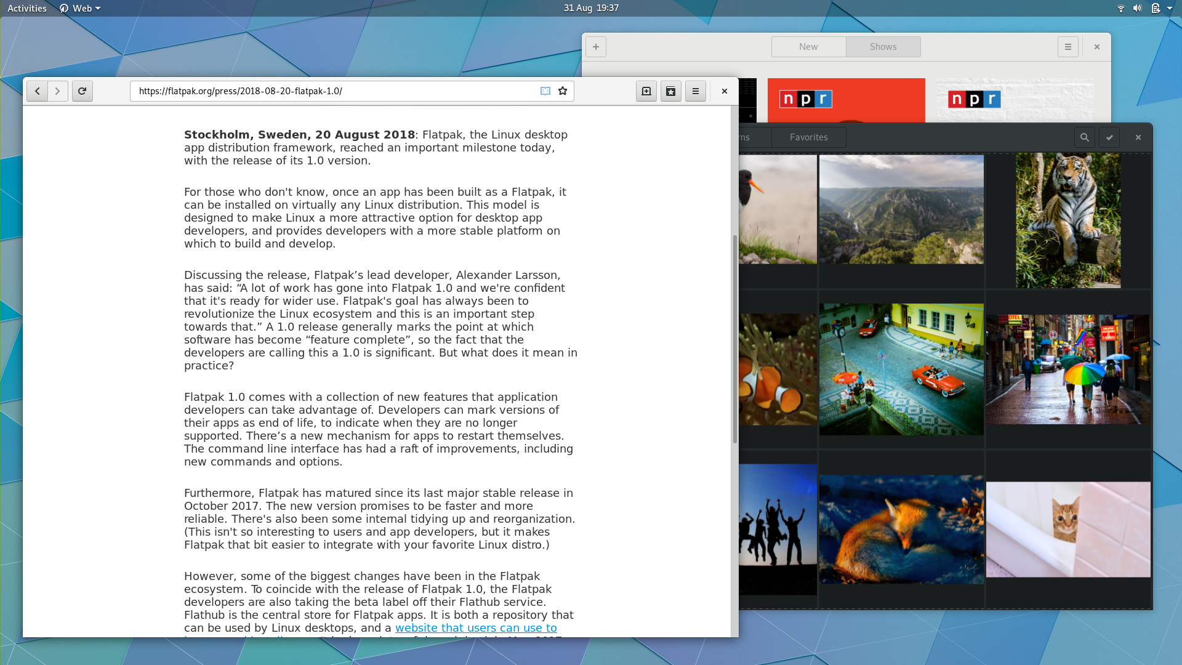Search photos using the magnifier button
The width and height of the screenshot is (1182, 665).
pyautogui.click(x=1084, y=137)
